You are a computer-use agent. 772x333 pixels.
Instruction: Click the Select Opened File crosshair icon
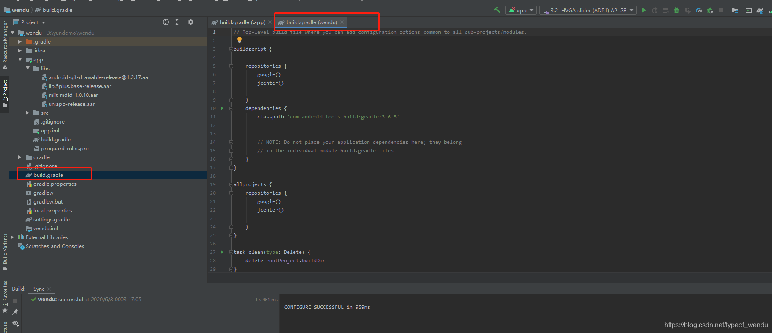[166, 22]
